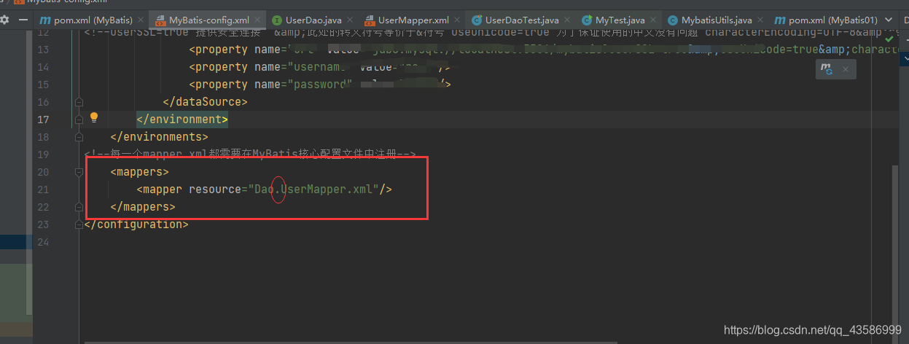
Task: Open the gear settings icon left of tabs
Action: (x=4, y=20)
